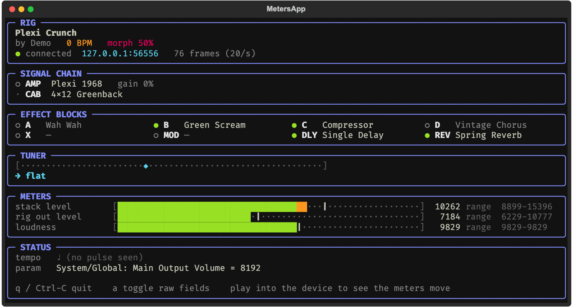
Task: Click the green zoom window button
Action: point(30,9)
